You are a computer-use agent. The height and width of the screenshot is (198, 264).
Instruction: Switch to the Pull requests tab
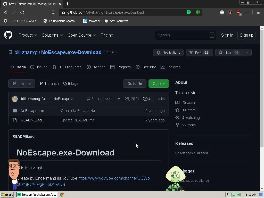coord(67,67)
